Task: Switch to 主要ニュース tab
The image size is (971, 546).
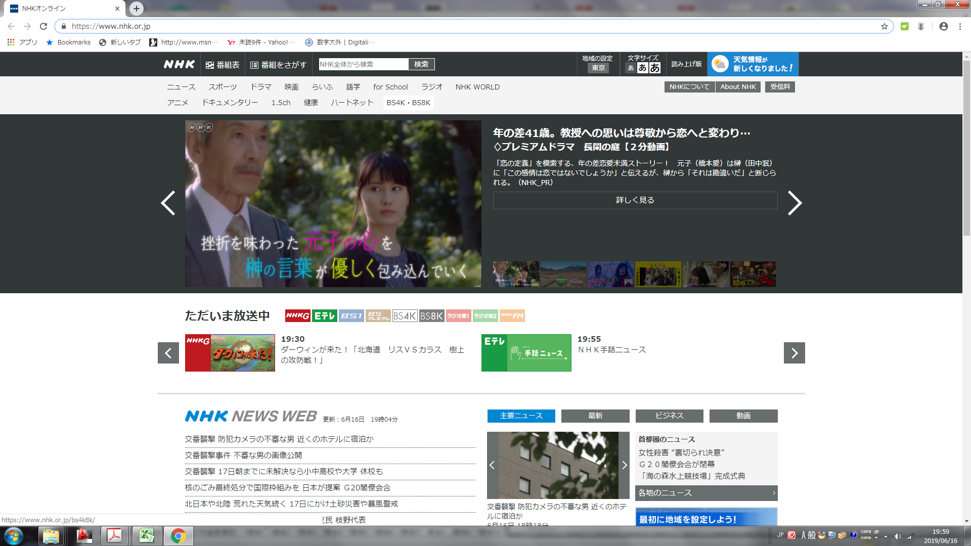Action: coord(521,416)
